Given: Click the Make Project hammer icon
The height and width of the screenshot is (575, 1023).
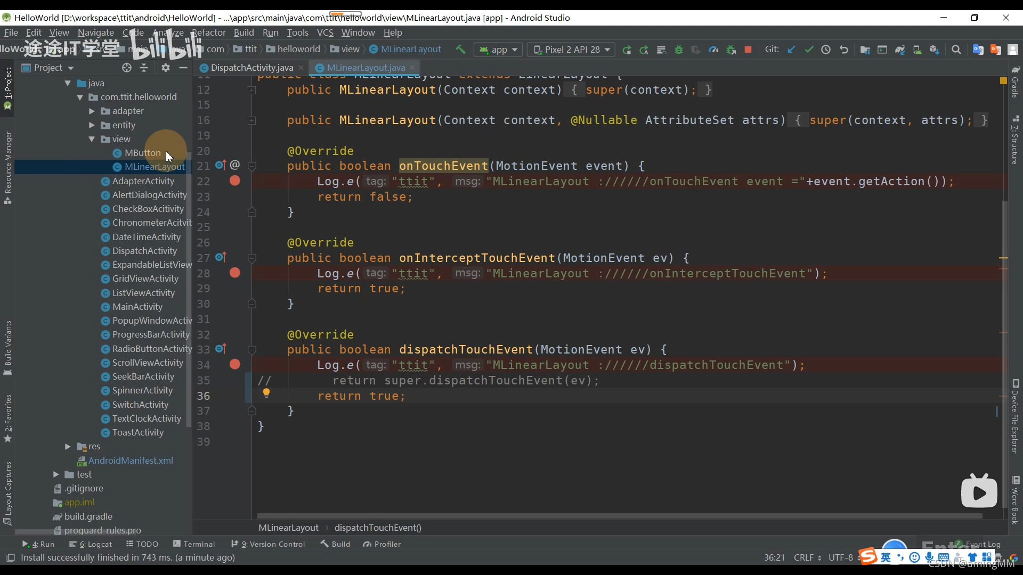Looking at the screenshot, I should [x=460, y=50].
